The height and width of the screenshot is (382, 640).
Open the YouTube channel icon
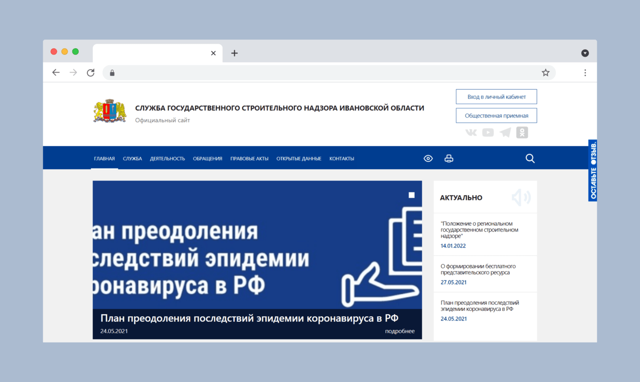[488, 132]
